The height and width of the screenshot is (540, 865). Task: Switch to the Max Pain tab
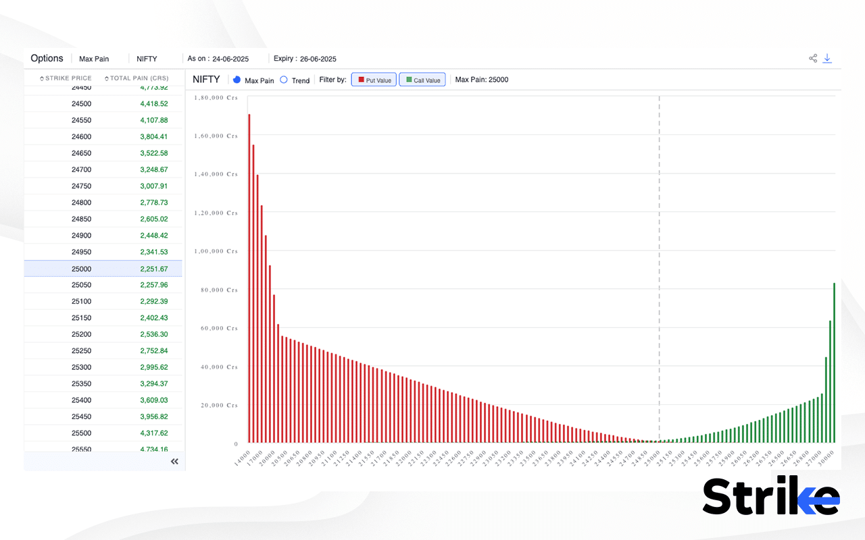tap(94, 59)
